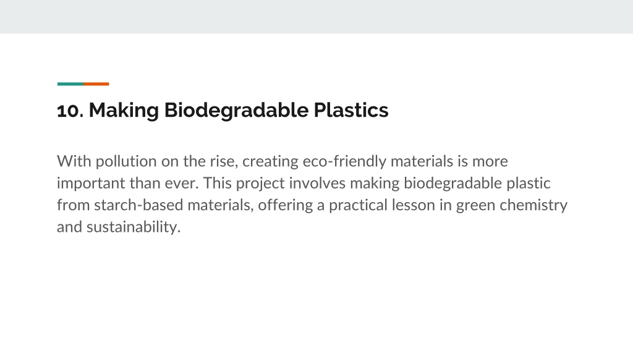Click the word "pollution" in the paragraph

[x=126, y=161]
